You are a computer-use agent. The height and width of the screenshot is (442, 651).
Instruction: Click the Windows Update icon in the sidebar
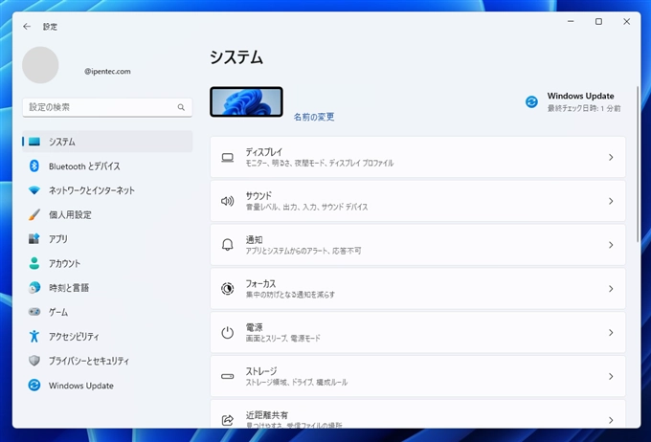[34, 386]
